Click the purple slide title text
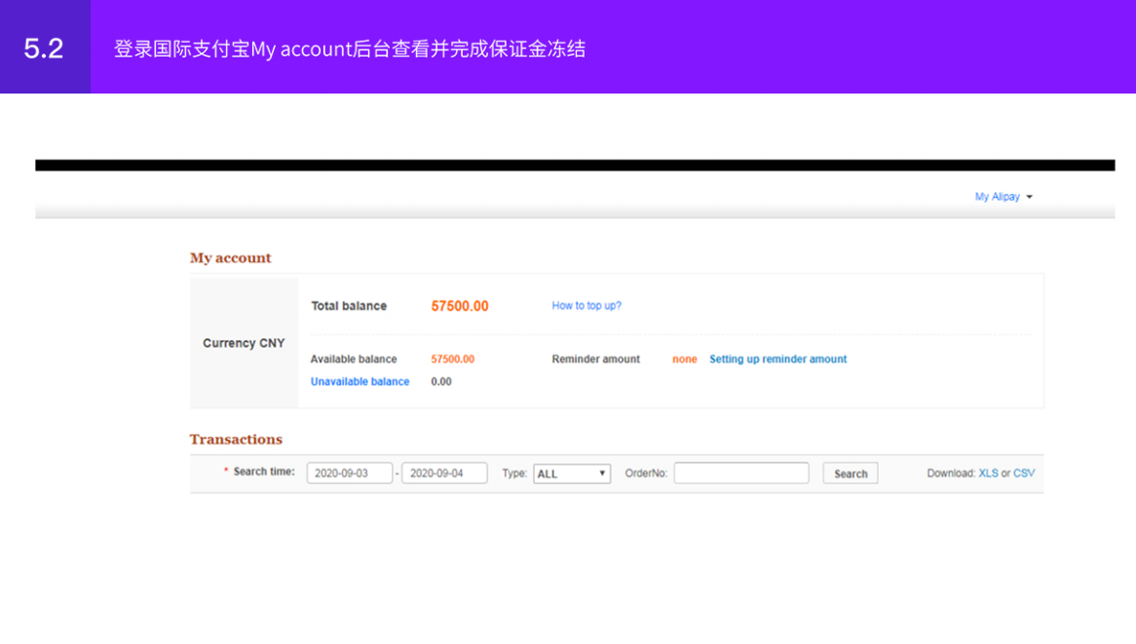The height and width of the screenshot is (644, 1136). click(351, 48)
